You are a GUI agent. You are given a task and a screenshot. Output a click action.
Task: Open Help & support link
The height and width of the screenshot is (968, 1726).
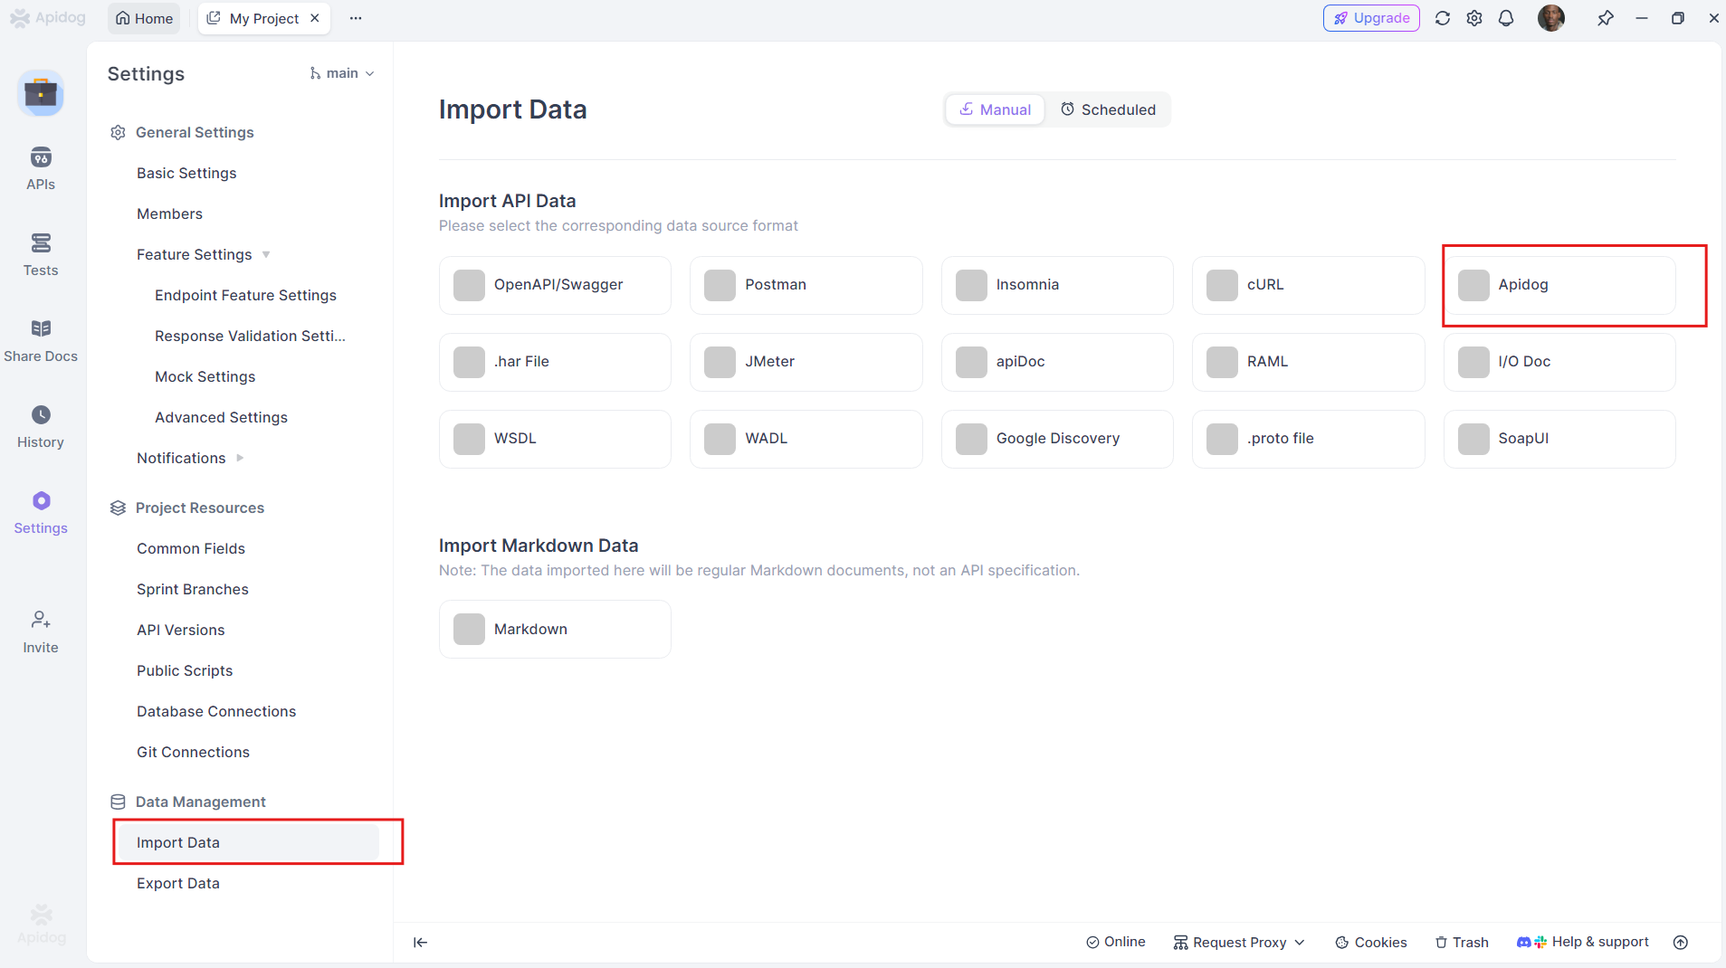(x=1583, y=942)
